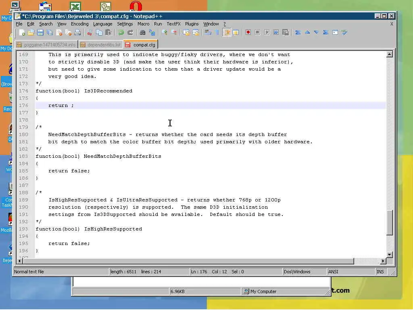413x310 pixels.
Task: Open the Edit menu
Action: pyautogui.click(x=31, y=24)
